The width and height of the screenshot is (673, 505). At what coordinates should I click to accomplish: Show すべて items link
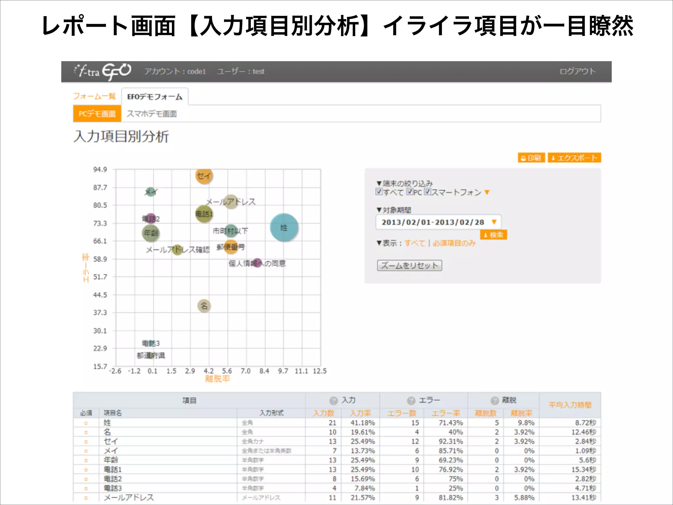point(415,243)
